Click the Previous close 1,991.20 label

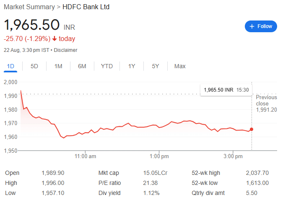pos(266,103)
